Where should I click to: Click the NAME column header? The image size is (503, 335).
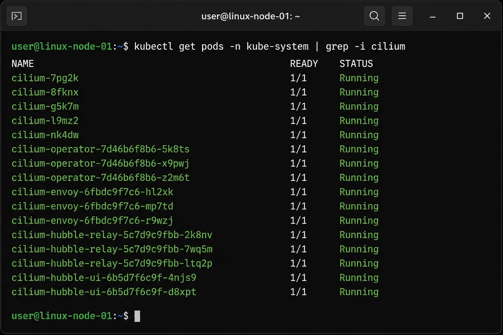pos(23,63)
